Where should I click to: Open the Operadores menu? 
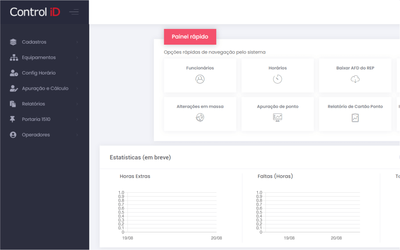[x=44, y=135]
